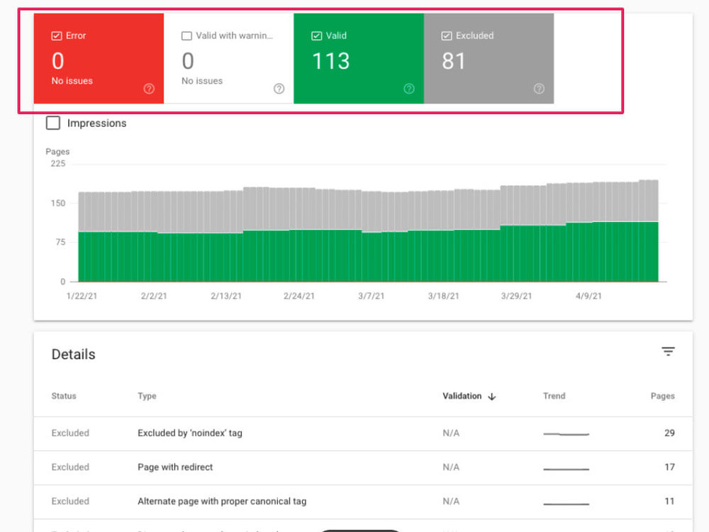Click the Details section heading
Image resolution: width=709 pixels, height=532 pixels.
(x=73, y=354)
